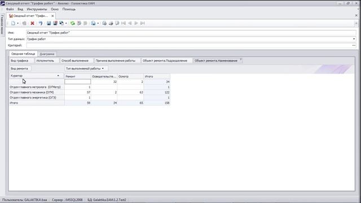Viewport: 361px width, 203px height.
Task: Open the Тип данных combo box arrow
Action: (x=354, y=39)
